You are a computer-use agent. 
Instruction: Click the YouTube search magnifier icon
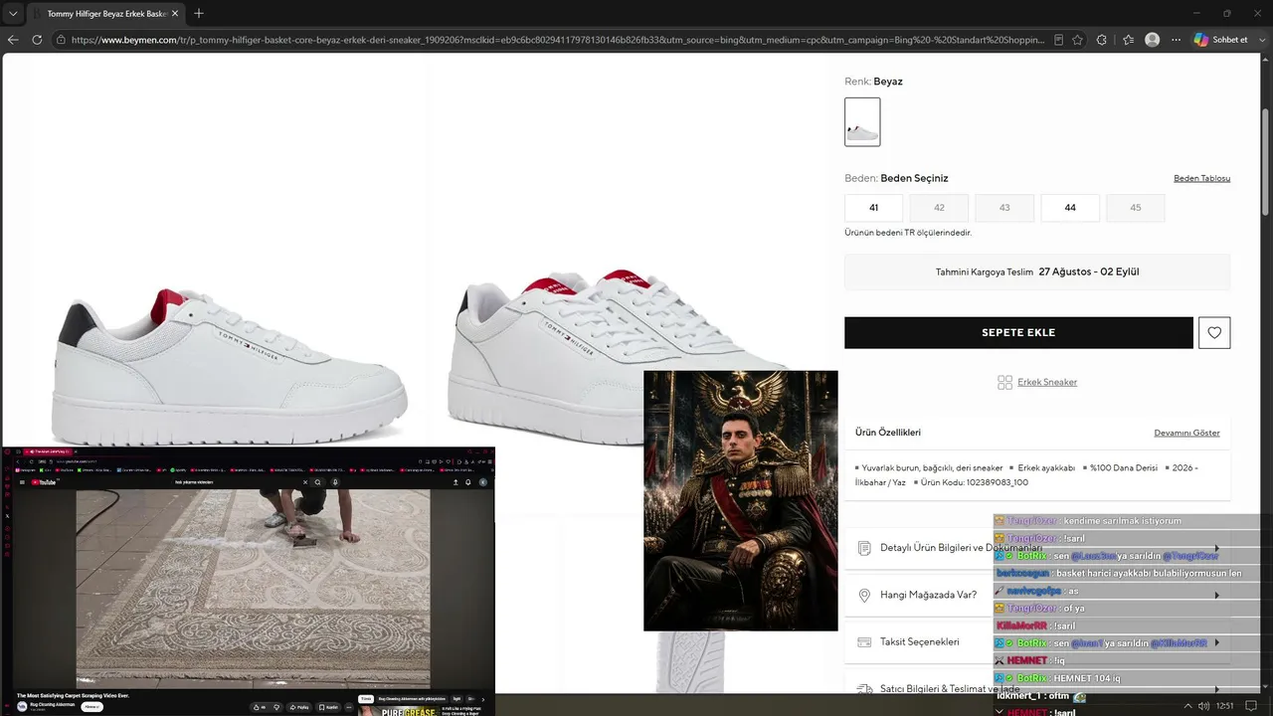(317, 482)
